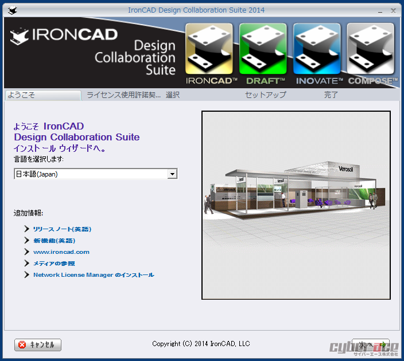Click the IronCAD anvil icon in title bar
The width and height of the screenshot is (404, 361).
(x=12, y=10)
